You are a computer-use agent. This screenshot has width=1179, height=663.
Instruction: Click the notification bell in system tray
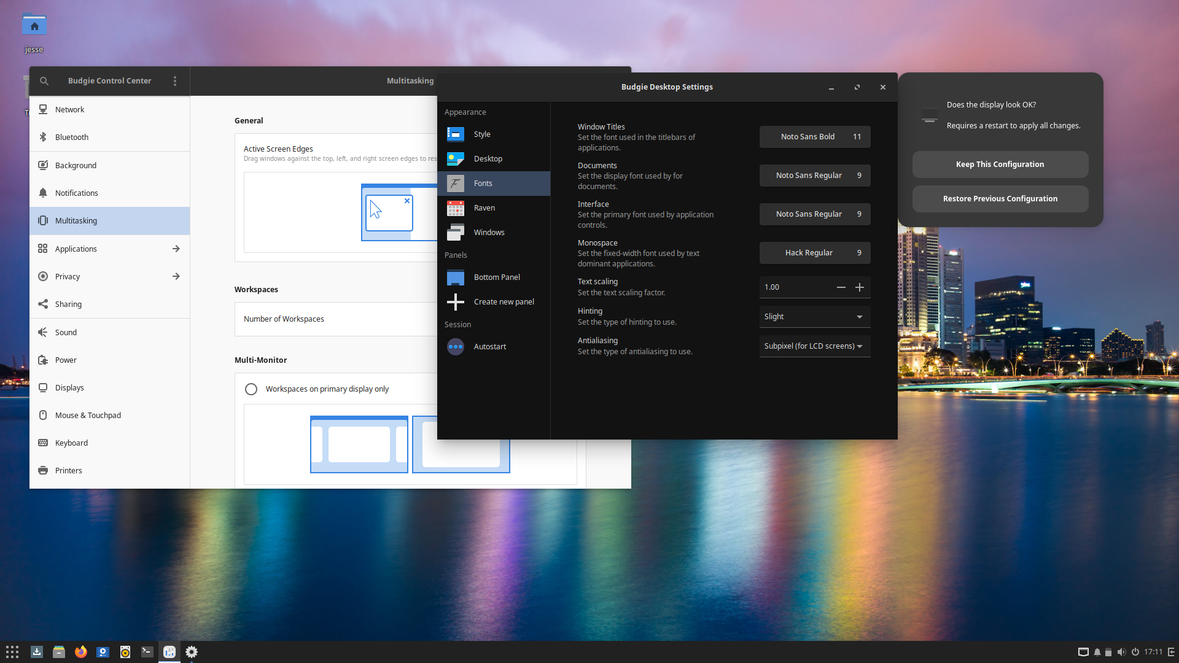click(1097, 652)
